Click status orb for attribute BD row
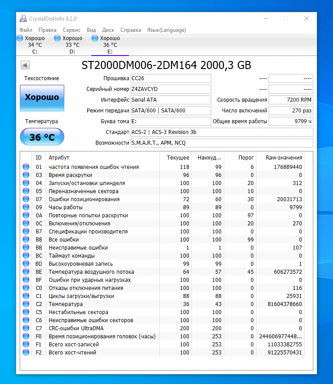The height and width of the screenshot is (384, 333). (x=26, y=264)
